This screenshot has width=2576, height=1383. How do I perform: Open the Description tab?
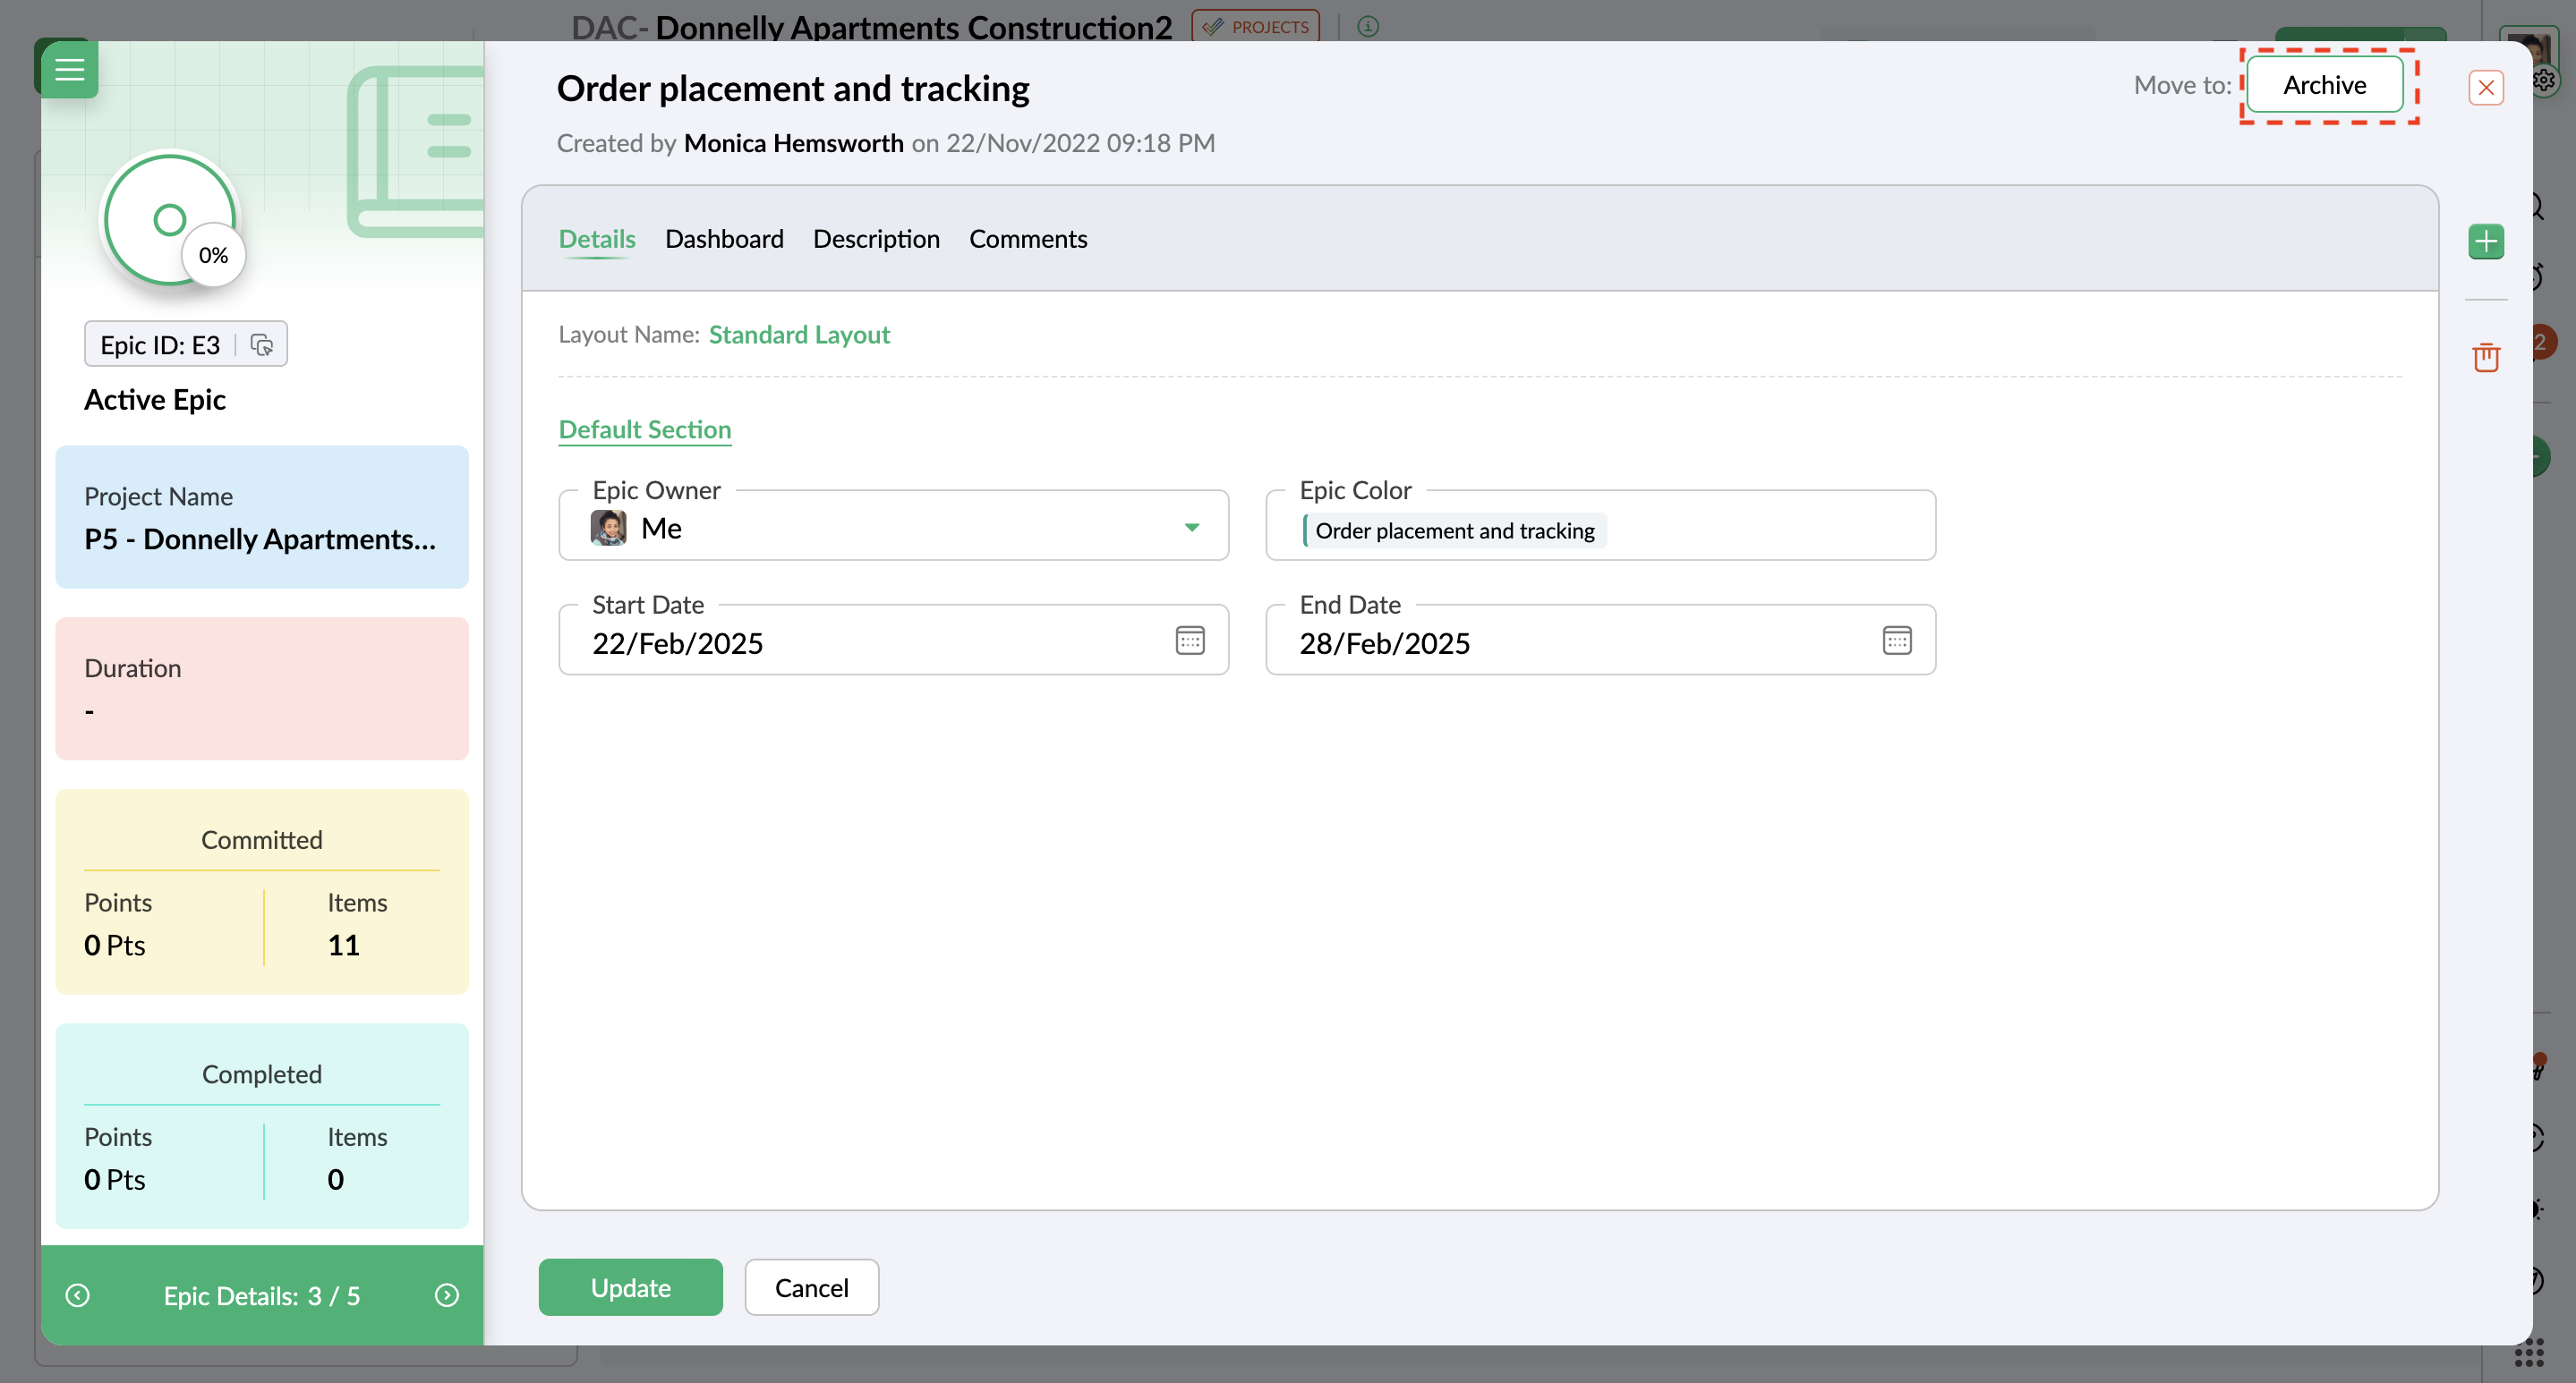[x=876, y=239]
